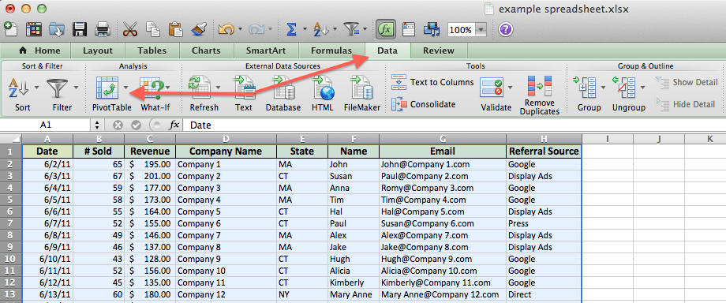Create a new workbook from toolbar

pos(11,29)
